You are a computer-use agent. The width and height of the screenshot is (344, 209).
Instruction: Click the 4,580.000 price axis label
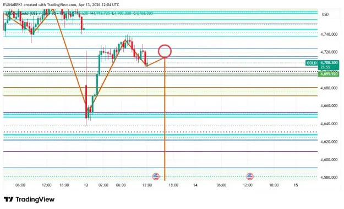[329, 178]
